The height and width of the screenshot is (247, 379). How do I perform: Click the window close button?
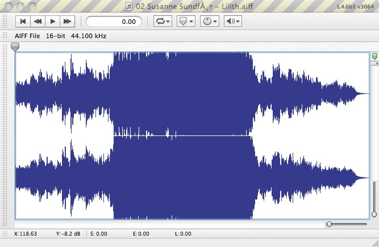[9, 6]
